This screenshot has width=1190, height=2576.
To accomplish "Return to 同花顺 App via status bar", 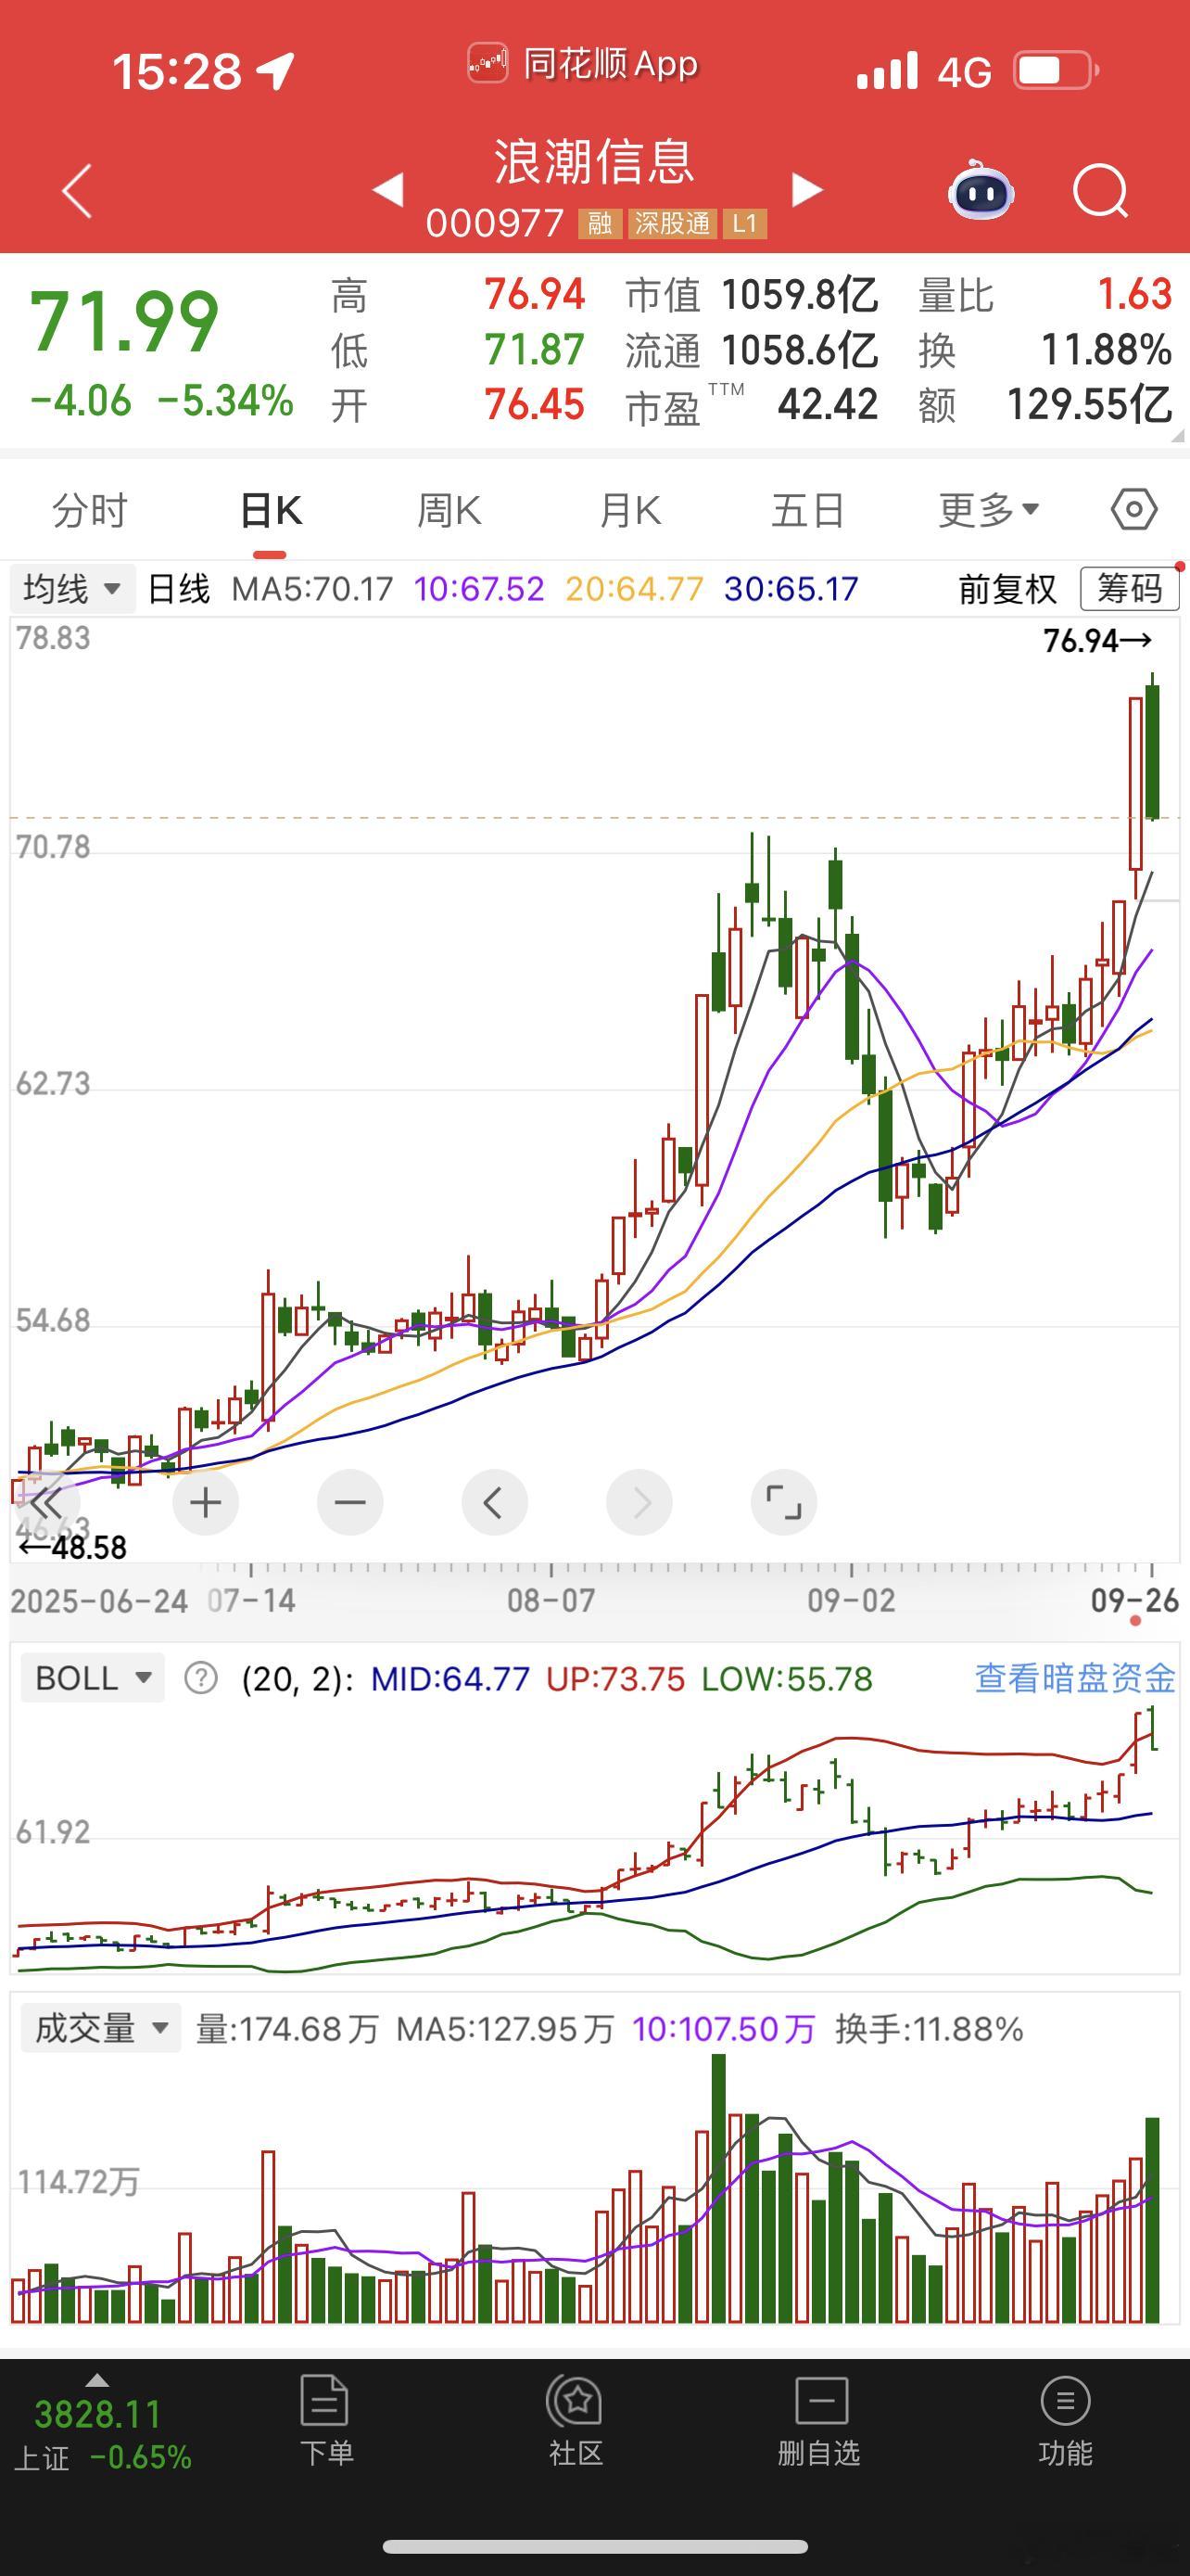I will pos(585,64).
